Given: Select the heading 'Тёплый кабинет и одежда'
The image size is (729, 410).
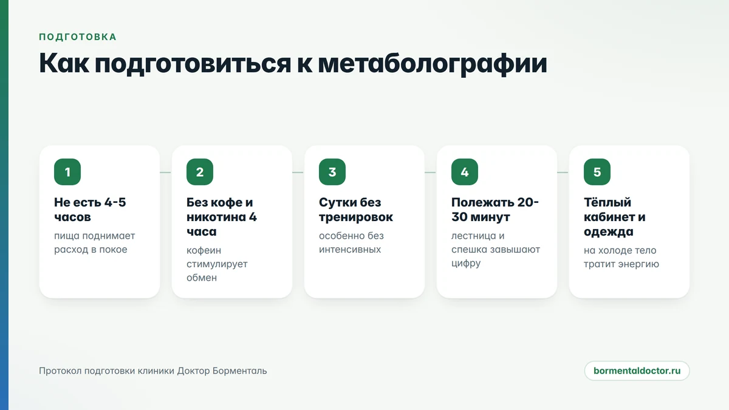Looking at the screenshot, I should pyautogui.click(x=615, y=217).
